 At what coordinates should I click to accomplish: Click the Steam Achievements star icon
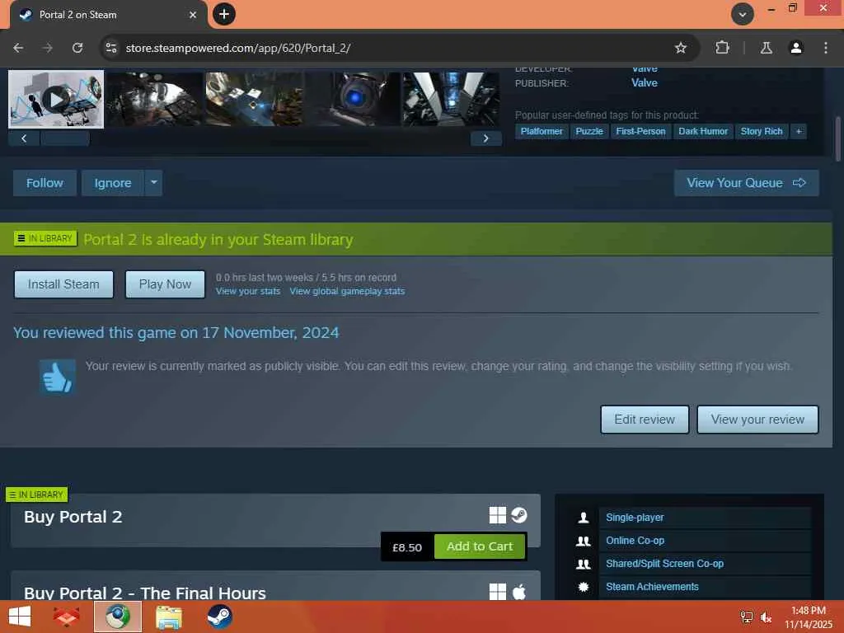584,587
